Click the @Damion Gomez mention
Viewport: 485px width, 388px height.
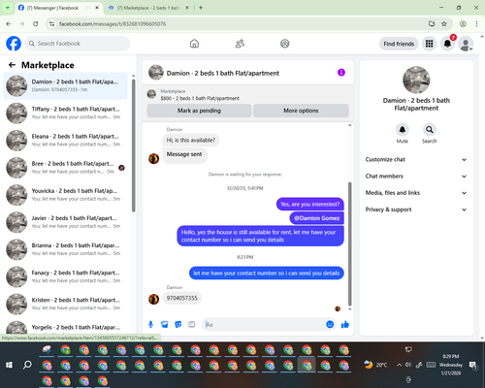(316, 218)
